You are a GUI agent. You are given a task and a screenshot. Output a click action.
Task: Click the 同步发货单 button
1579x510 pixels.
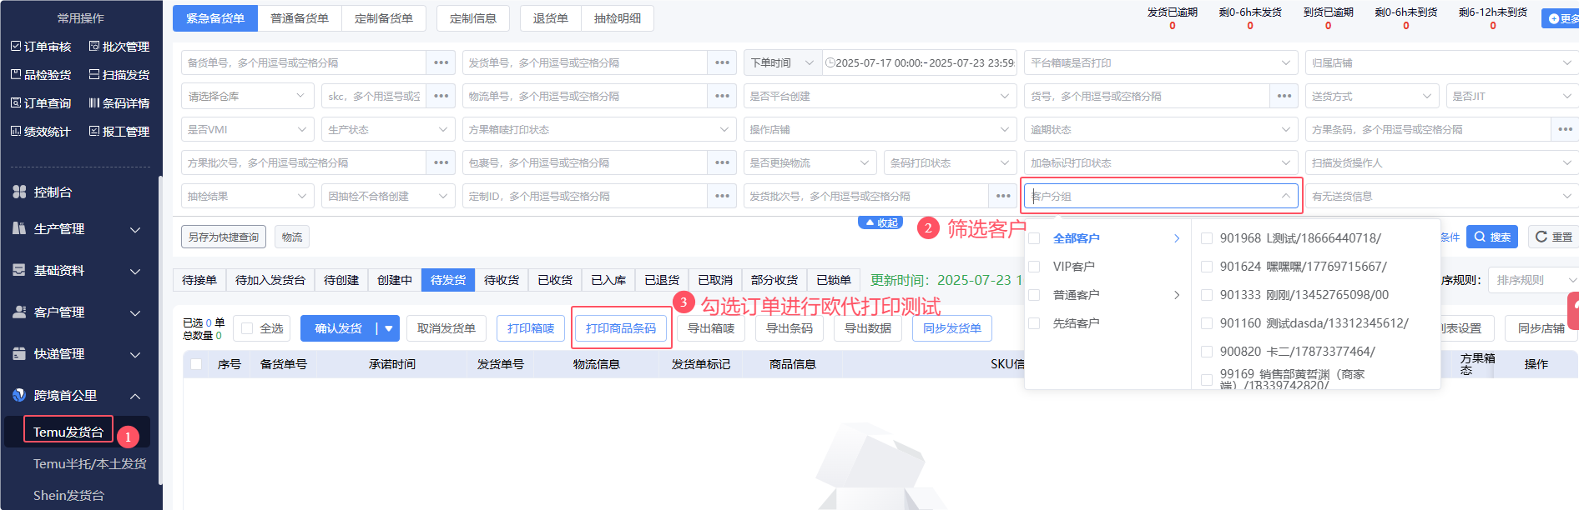952,328
